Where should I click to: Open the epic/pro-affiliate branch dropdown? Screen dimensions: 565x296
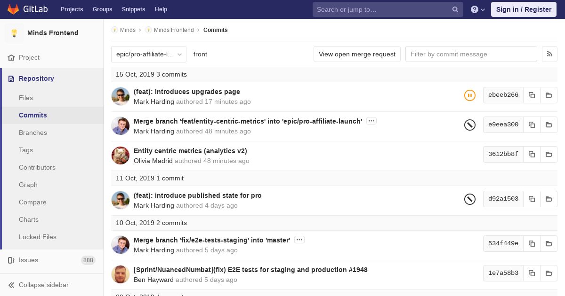click(149, 54)
